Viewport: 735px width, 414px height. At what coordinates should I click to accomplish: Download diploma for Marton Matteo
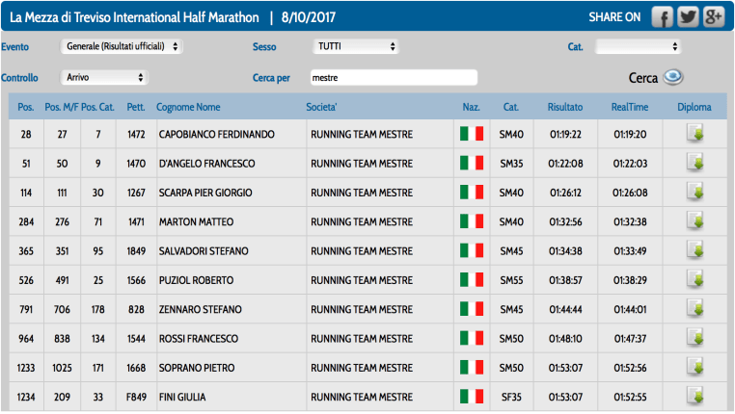coord(694,221)
